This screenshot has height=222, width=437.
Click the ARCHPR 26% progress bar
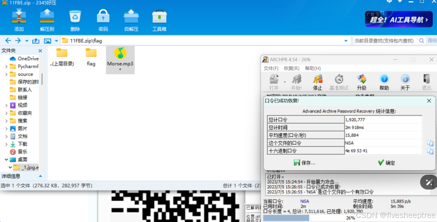point(349,218)
